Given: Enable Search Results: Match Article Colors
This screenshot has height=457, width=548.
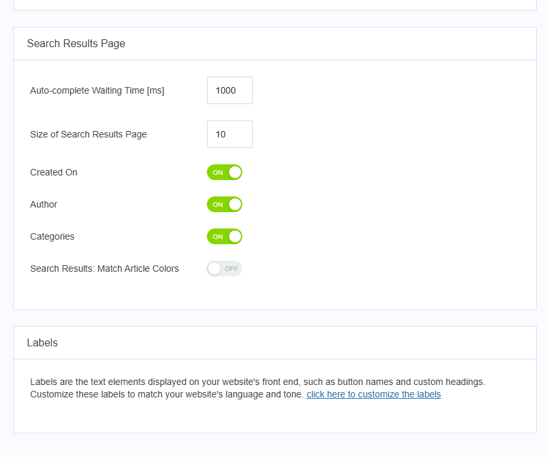Looking at the screenshot, I should click(x=225, y=268).
